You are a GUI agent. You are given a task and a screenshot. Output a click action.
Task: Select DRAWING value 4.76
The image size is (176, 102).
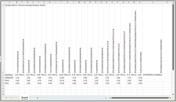click(74, 78)
